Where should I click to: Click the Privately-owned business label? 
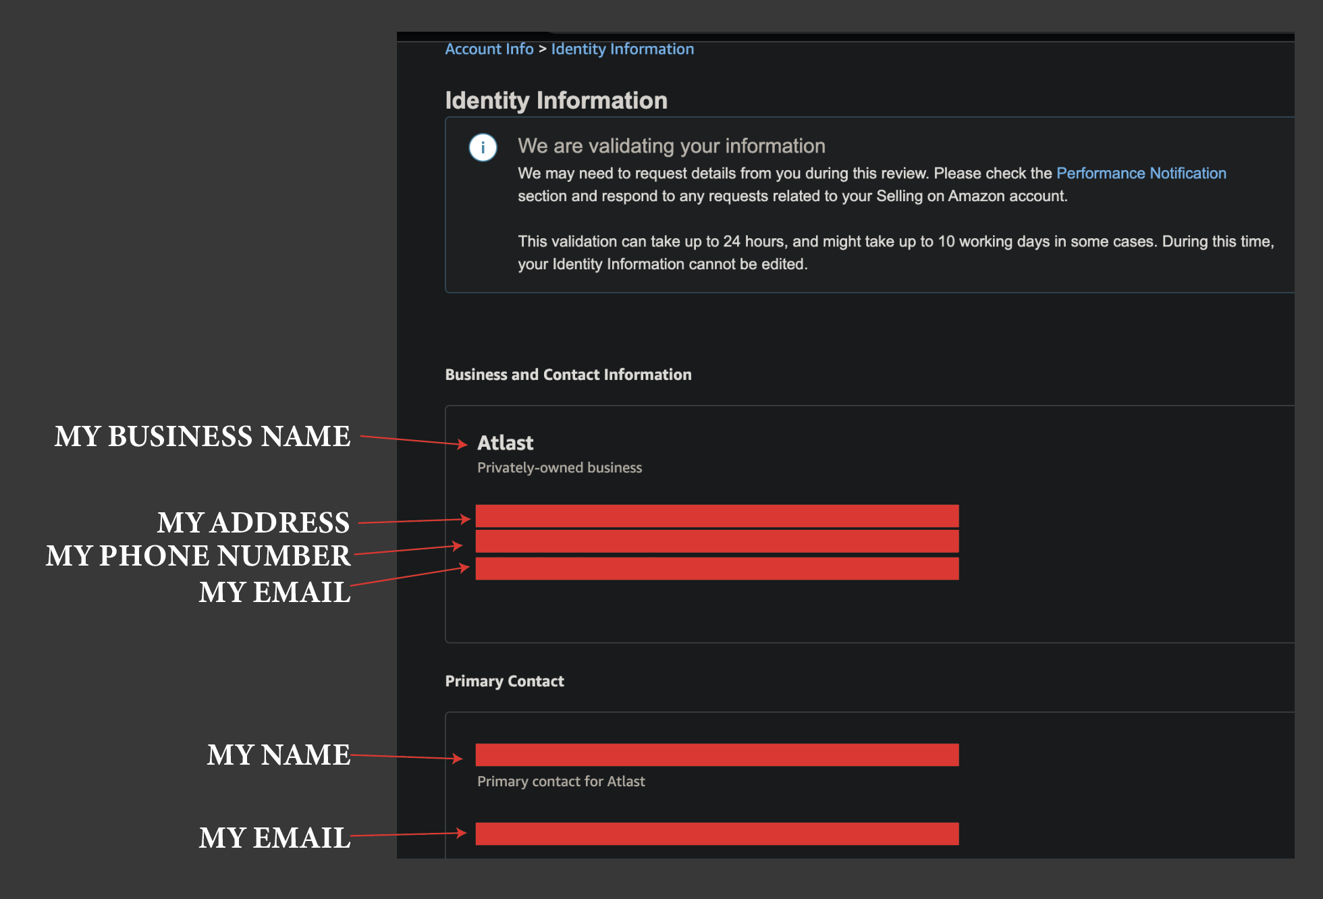560,468
